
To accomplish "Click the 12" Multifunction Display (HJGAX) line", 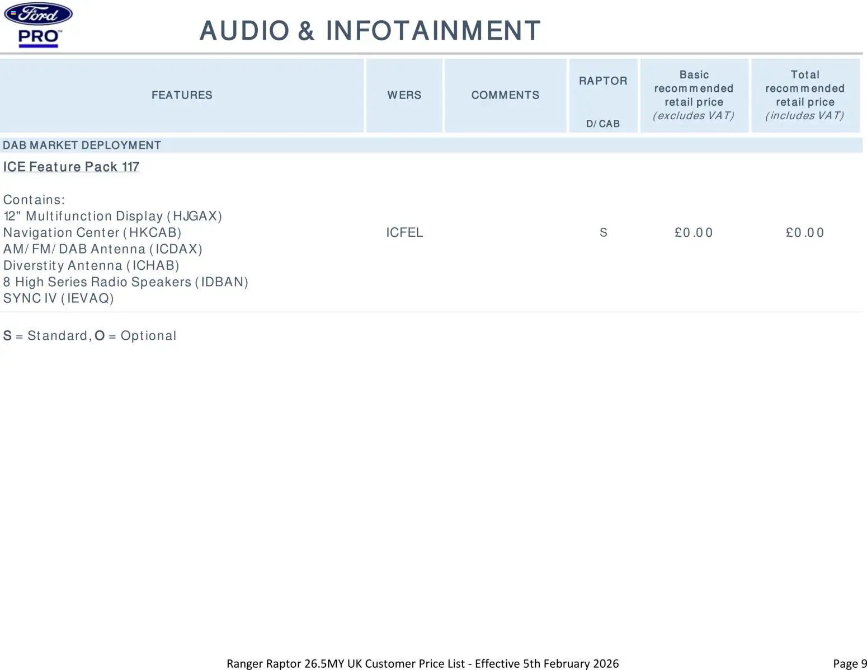I will 112,216.
